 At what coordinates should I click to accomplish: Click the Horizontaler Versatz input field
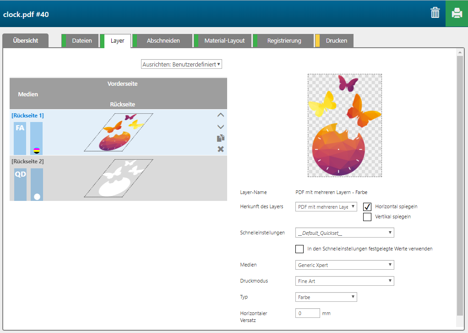[308, 313]
